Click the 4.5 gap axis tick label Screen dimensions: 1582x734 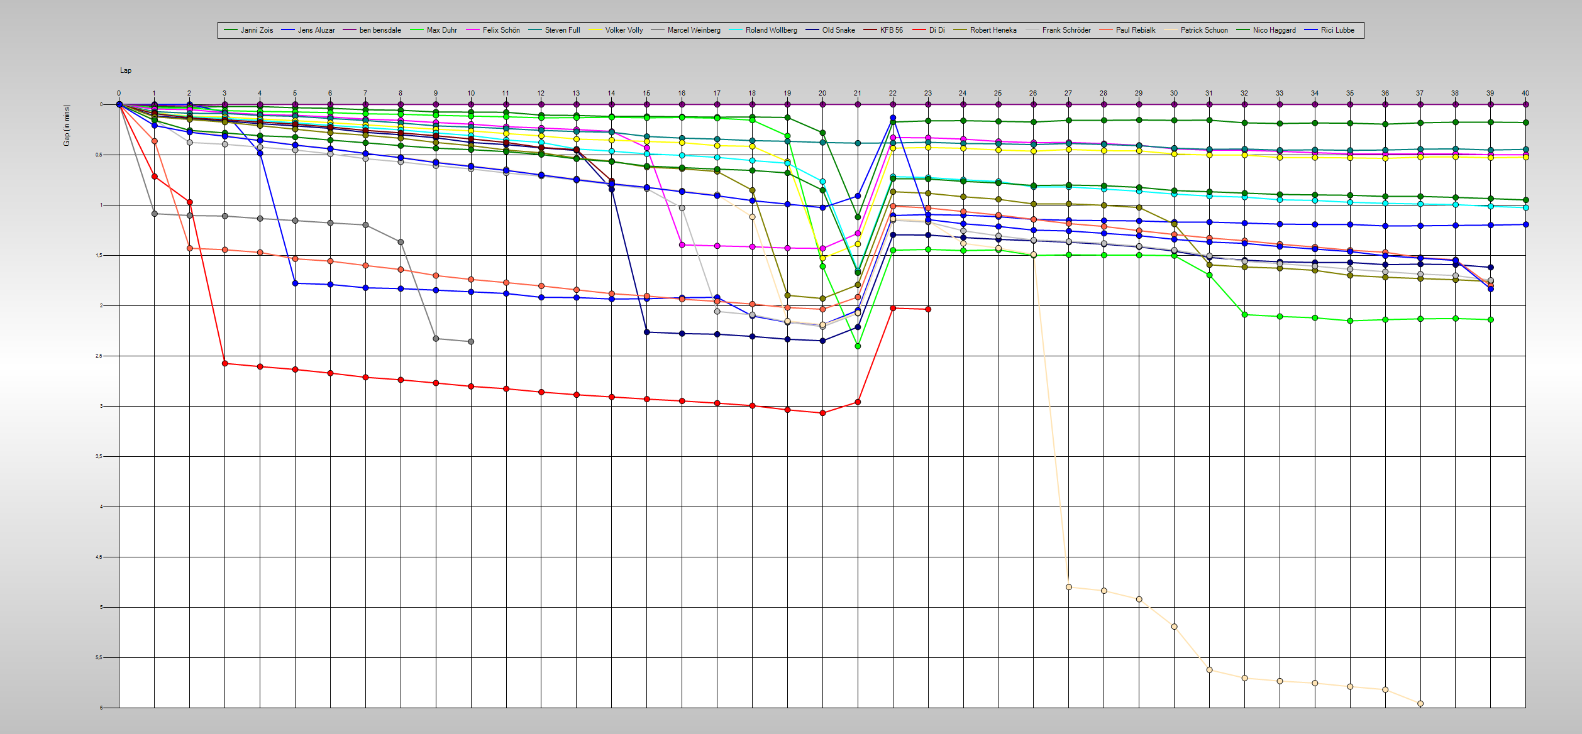click(98, 557)
